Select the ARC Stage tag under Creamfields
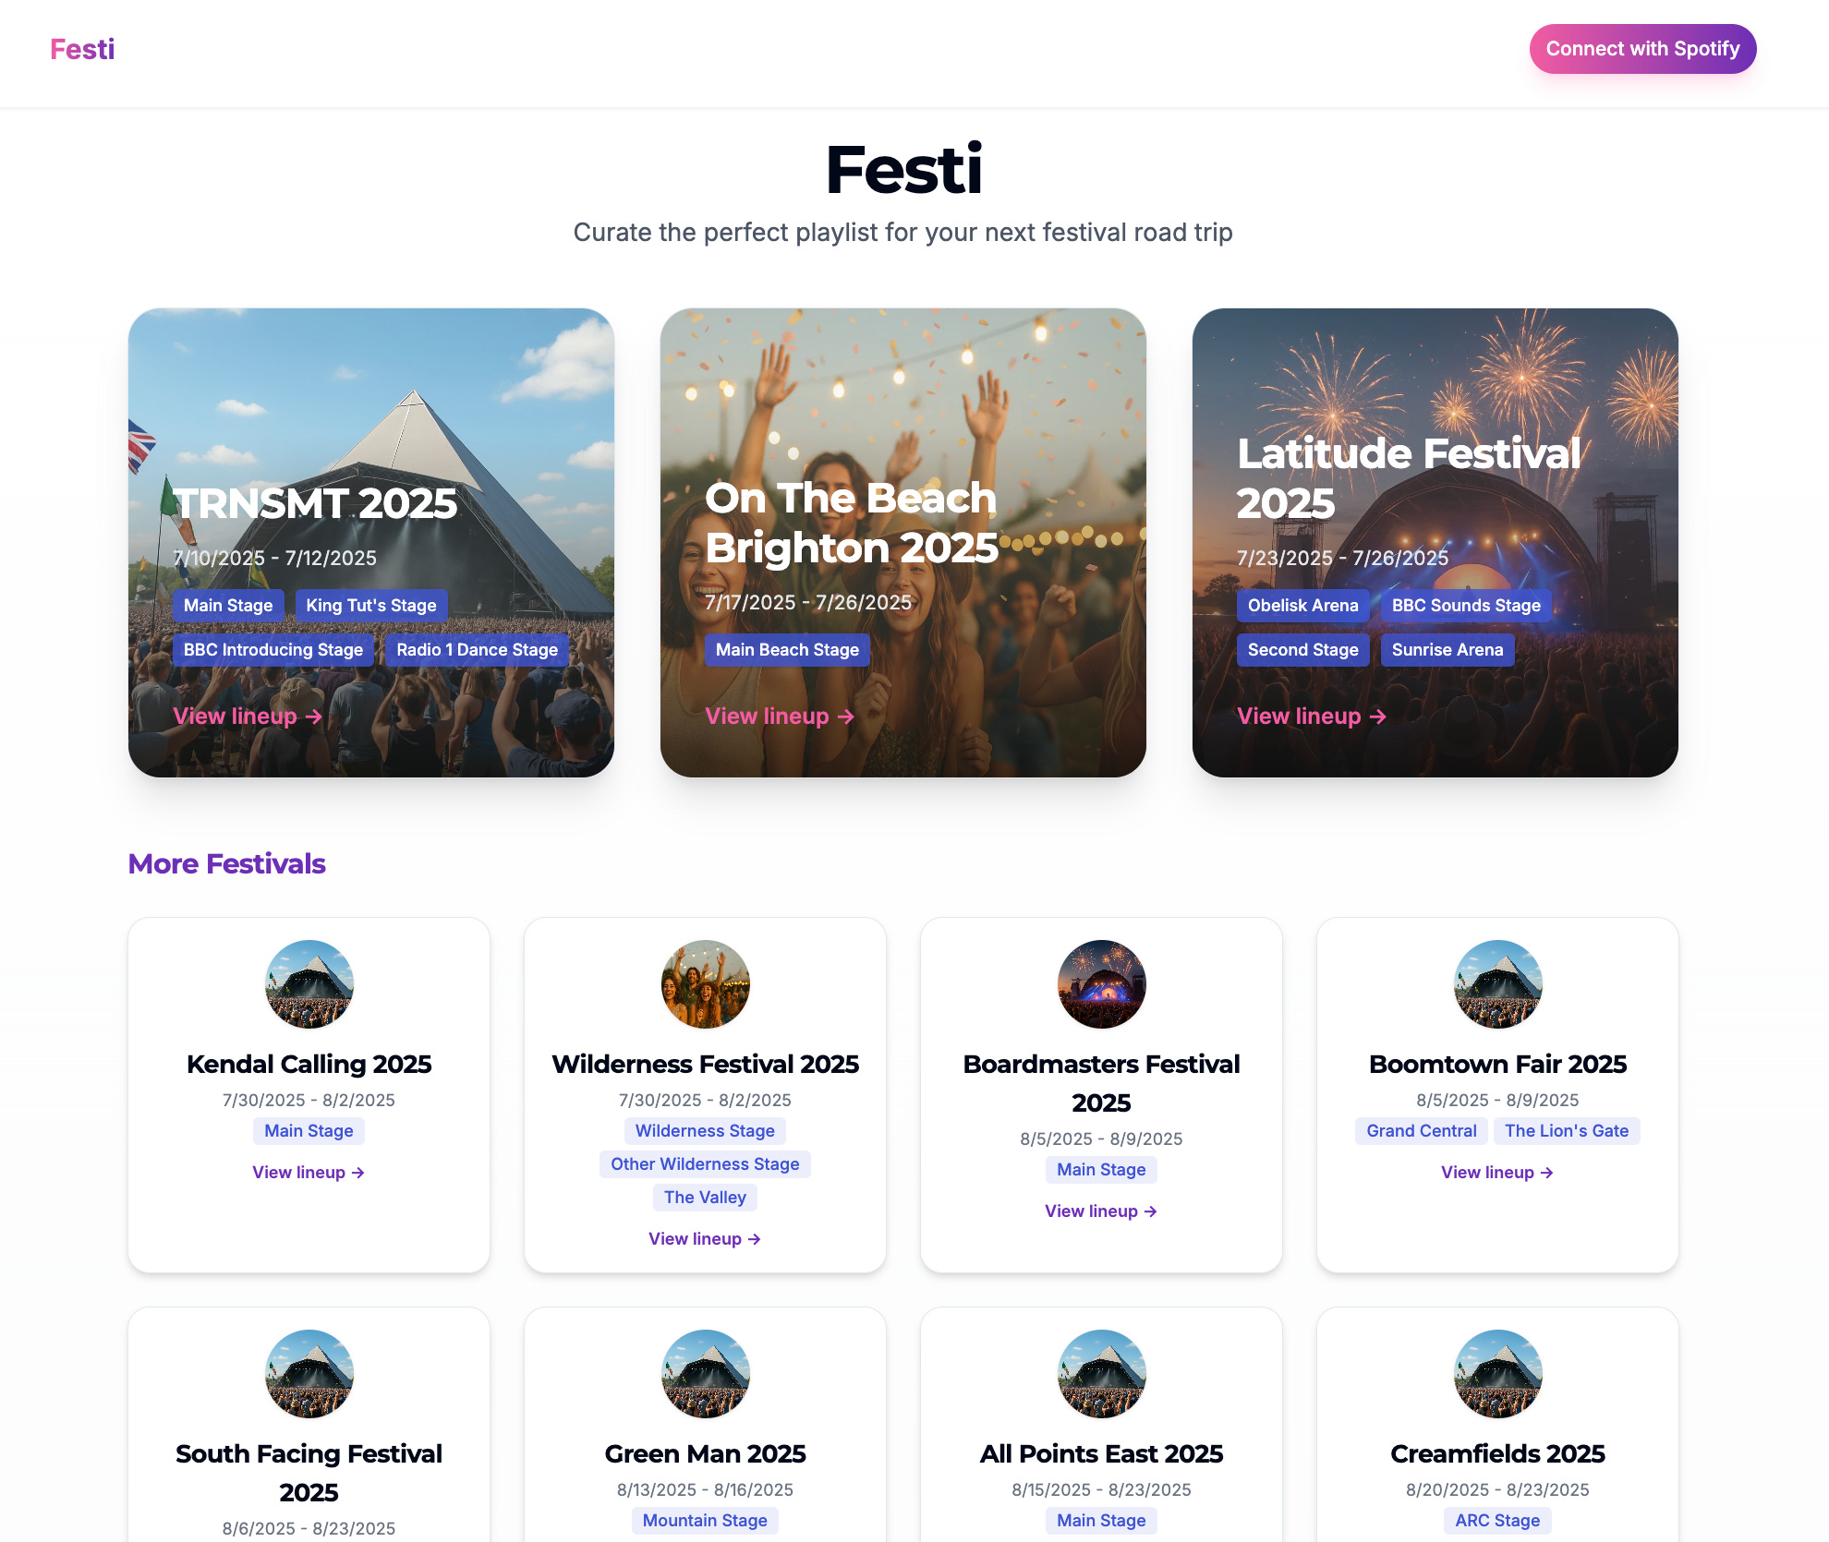This screenshot has height=1542, width=1829. pos(1497,1521)
